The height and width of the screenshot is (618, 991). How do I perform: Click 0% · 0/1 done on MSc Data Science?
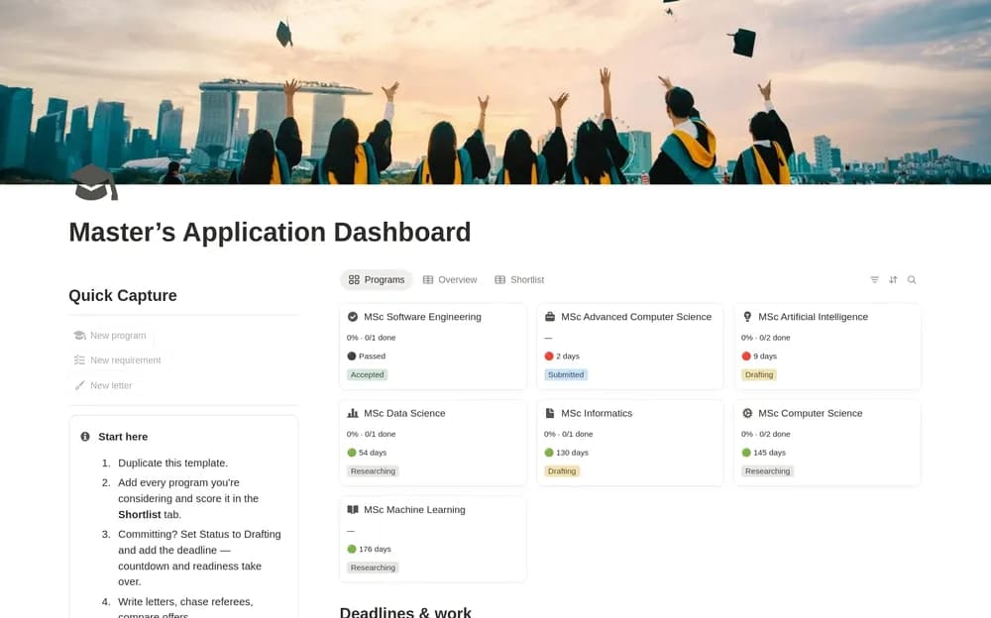371,434
